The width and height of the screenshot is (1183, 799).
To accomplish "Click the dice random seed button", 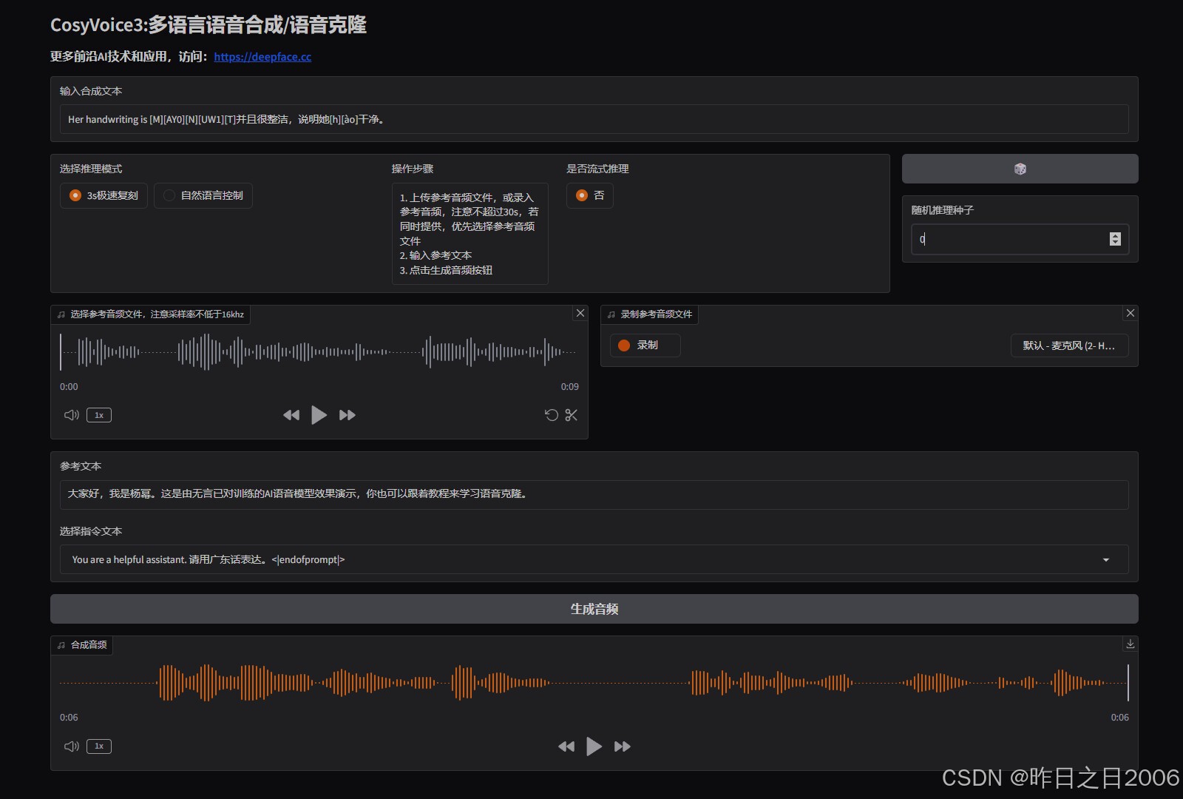I will 1020,169.
